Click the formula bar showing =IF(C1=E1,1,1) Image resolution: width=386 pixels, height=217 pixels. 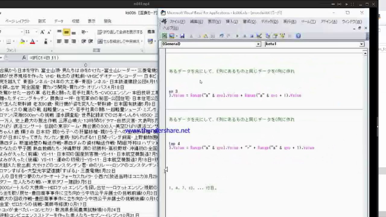[x=90, y=58]
